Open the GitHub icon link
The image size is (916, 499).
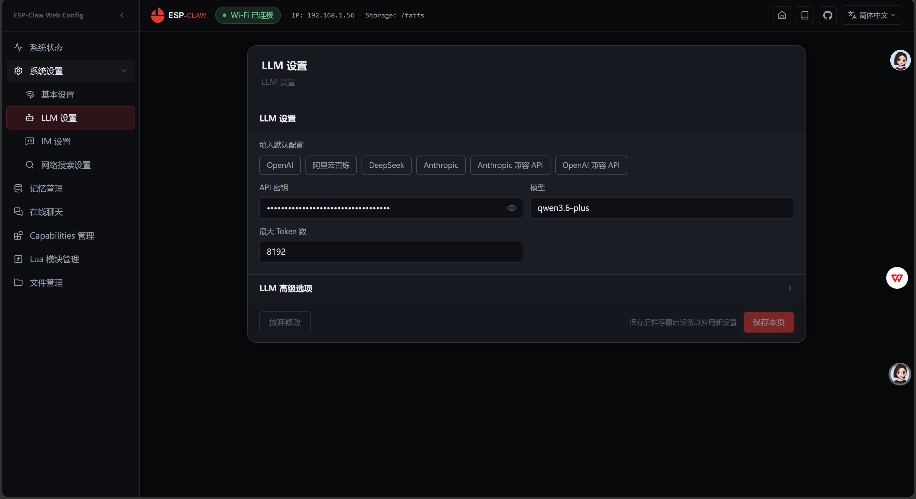(x=828, y=15)
